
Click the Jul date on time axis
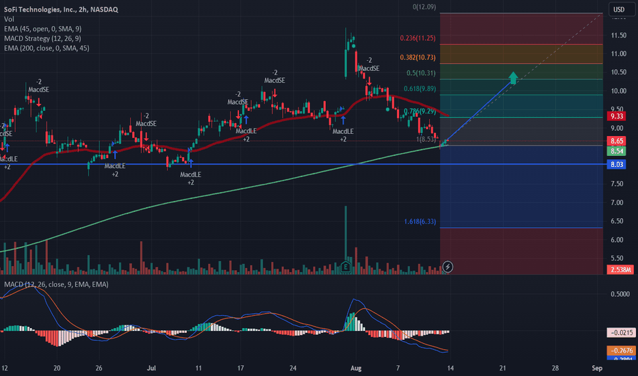pos(151,368)
